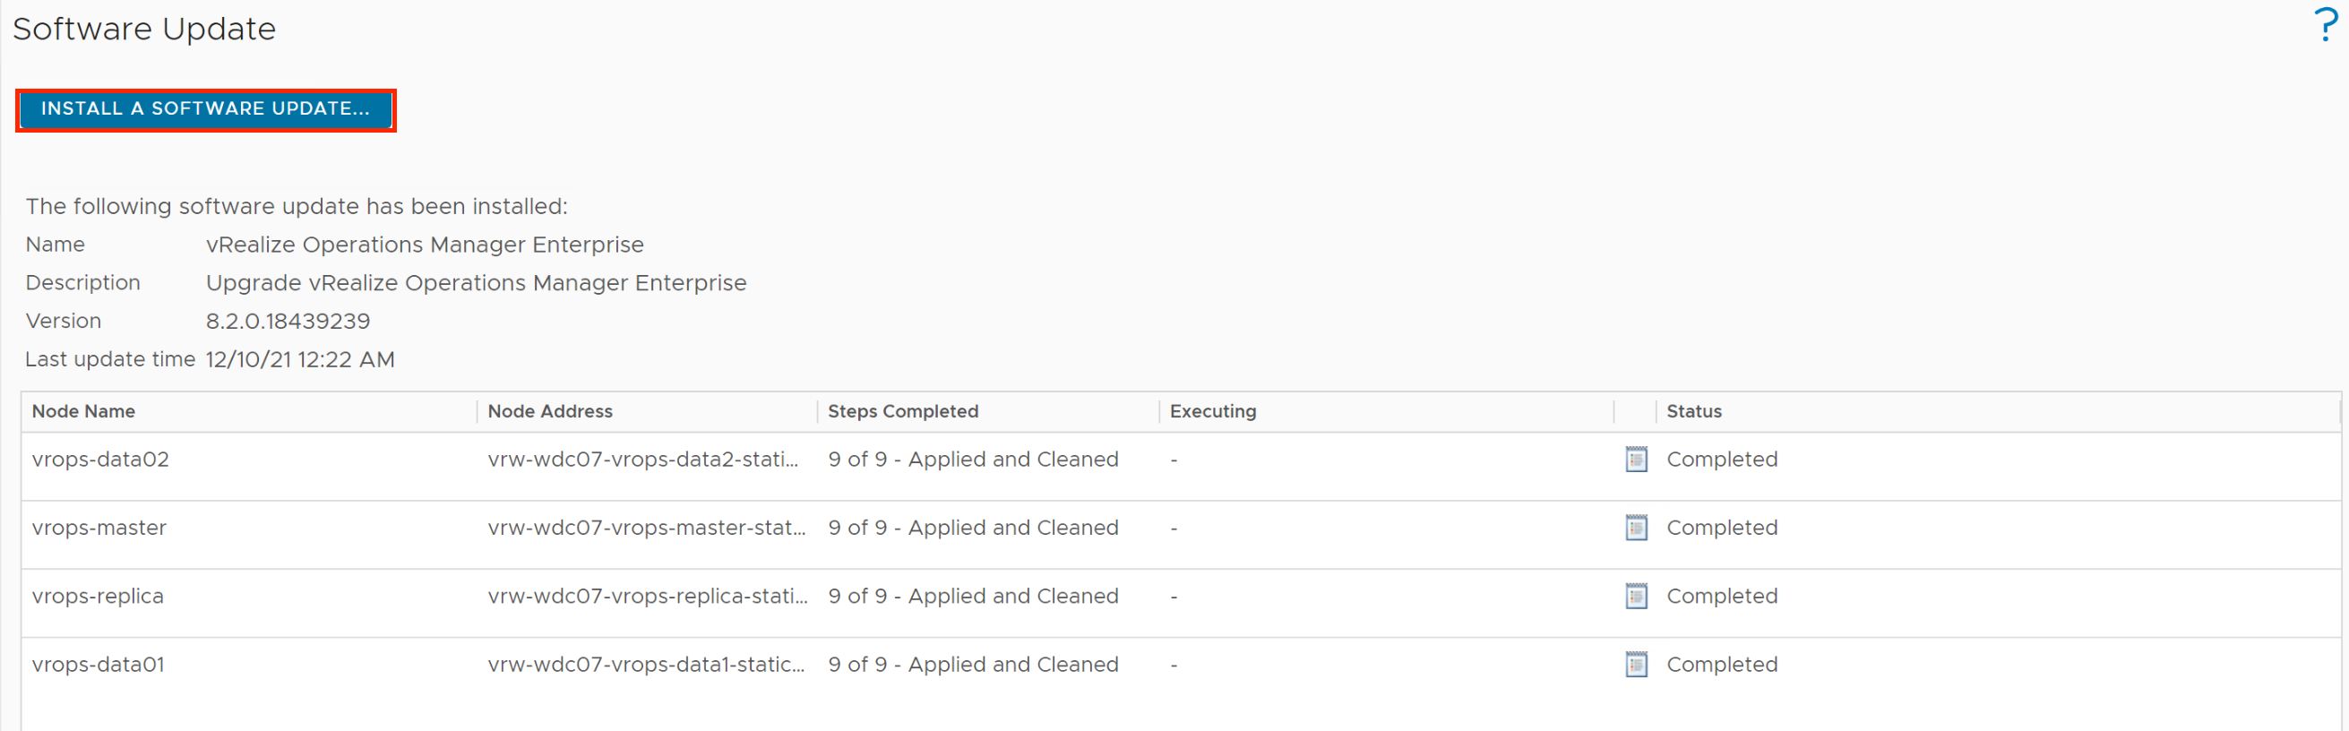Click the vrw-wdc07-vrops-master node address
2349x731 pixels.
pos(647,528)
